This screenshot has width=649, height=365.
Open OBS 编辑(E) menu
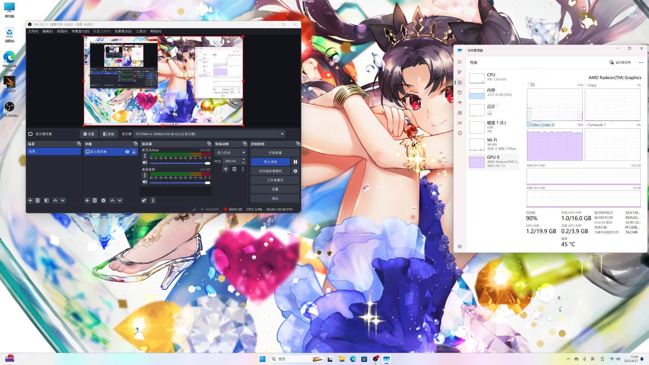[x=47, y=31]
